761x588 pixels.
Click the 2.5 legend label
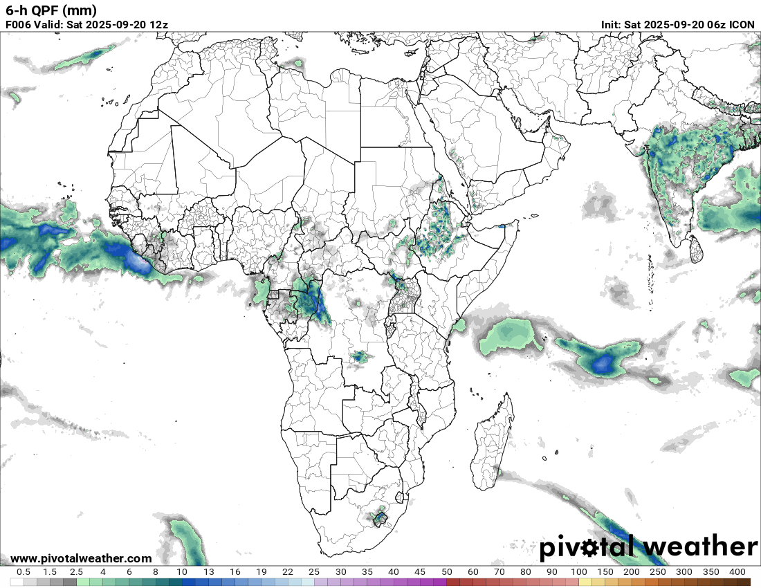[76, 572]
